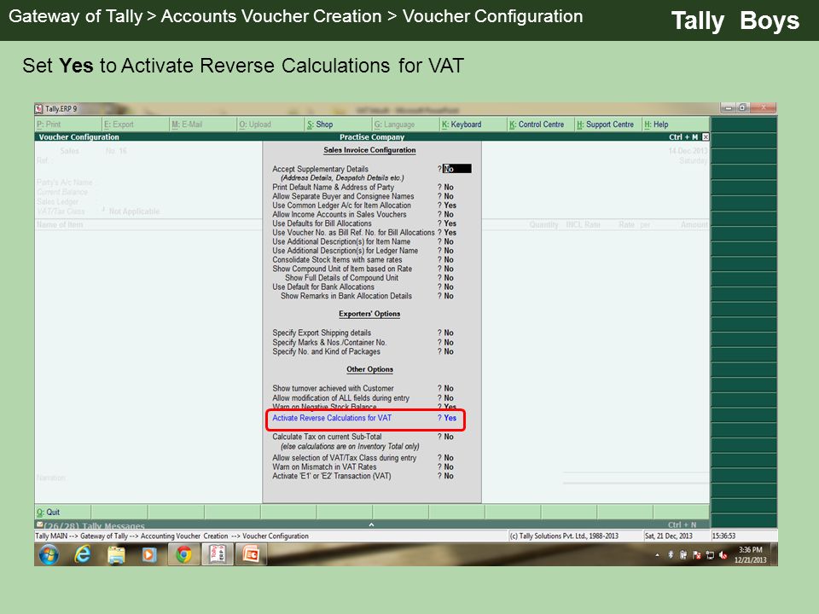Select Use Default for Bank Allocations
The height and width of the screenshot is (614, 819).
[323, 287]
